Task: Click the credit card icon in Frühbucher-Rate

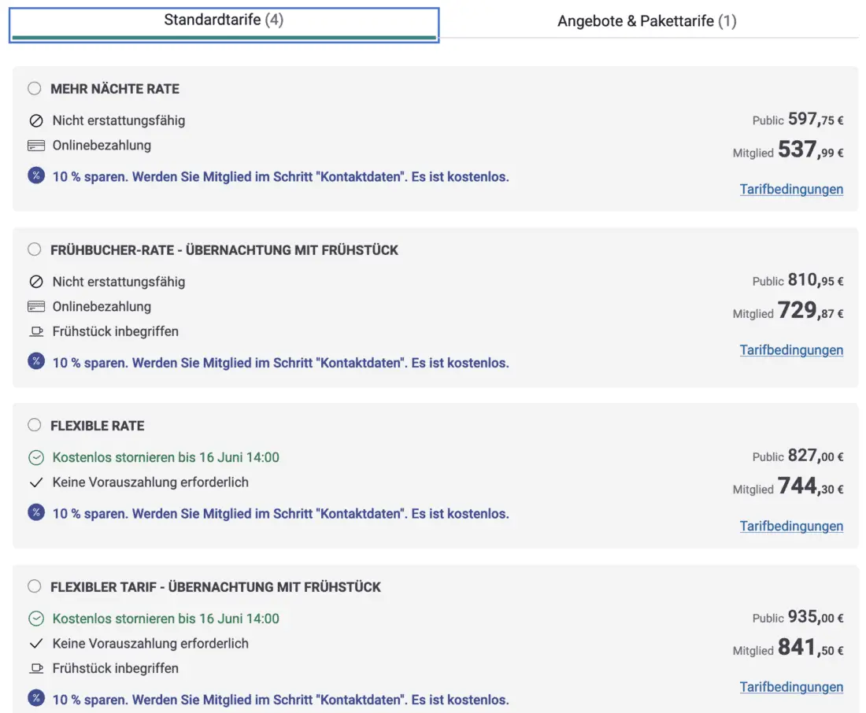Action: coord(35,307)
